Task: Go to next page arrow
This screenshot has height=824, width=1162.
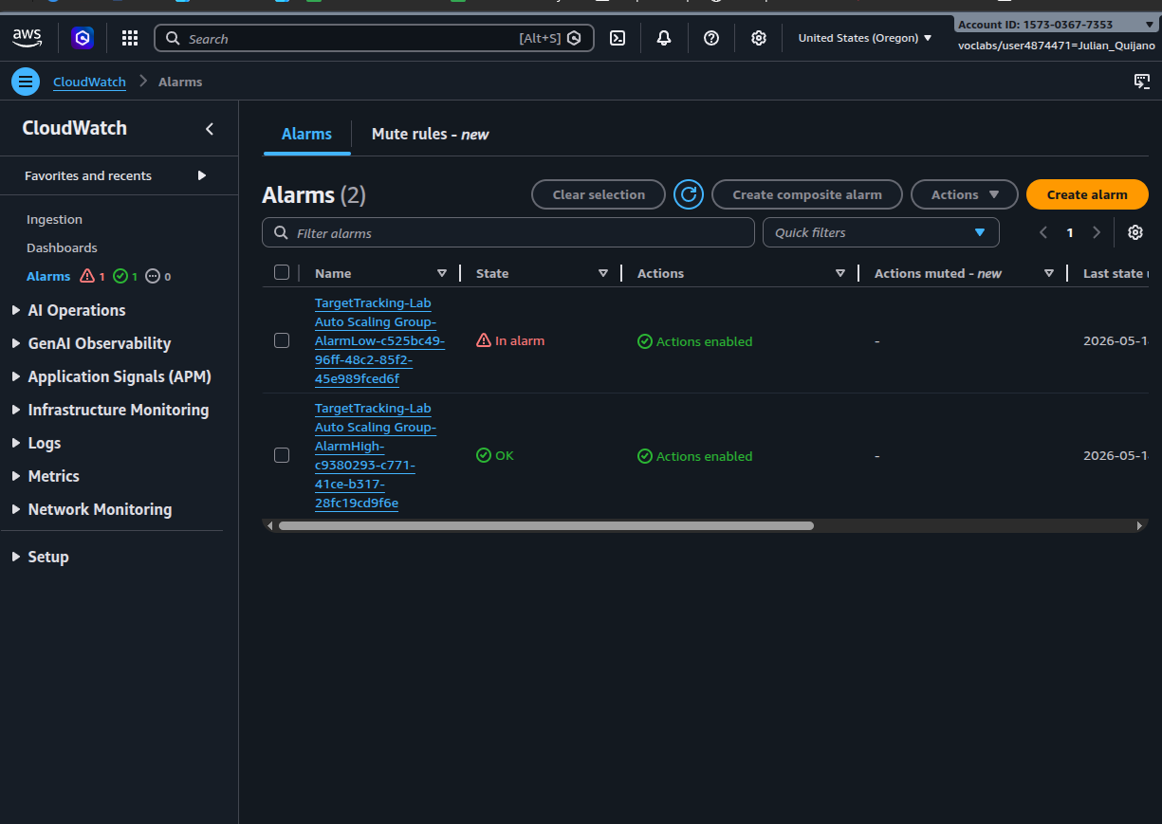Action: [1097, 232]
